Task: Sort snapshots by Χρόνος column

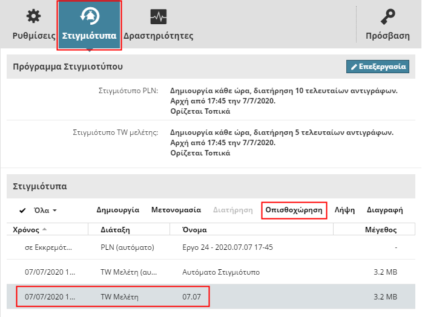Action: coord(24,230)
